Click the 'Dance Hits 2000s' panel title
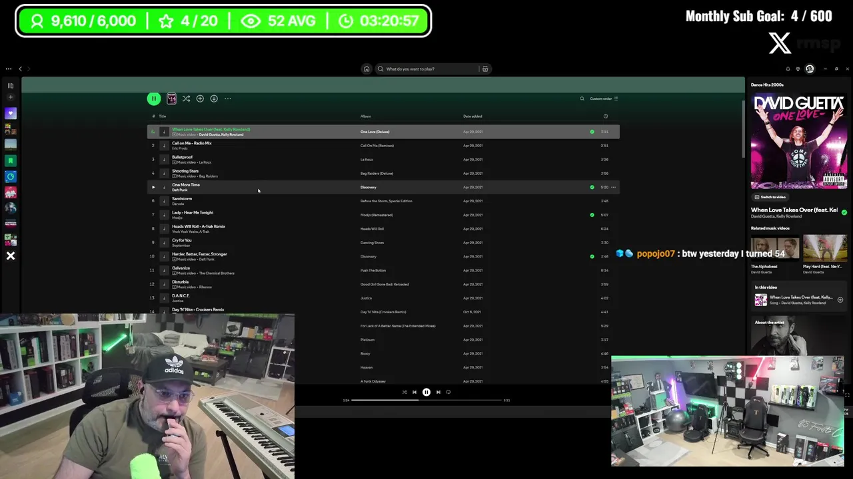 click(x=767, y=84)
